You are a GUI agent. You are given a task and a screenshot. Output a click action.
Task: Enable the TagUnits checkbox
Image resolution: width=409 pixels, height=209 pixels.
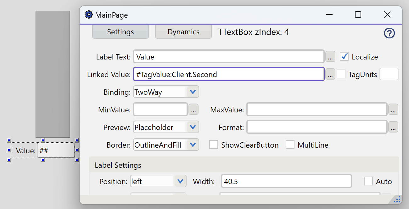tap(341, 74)
